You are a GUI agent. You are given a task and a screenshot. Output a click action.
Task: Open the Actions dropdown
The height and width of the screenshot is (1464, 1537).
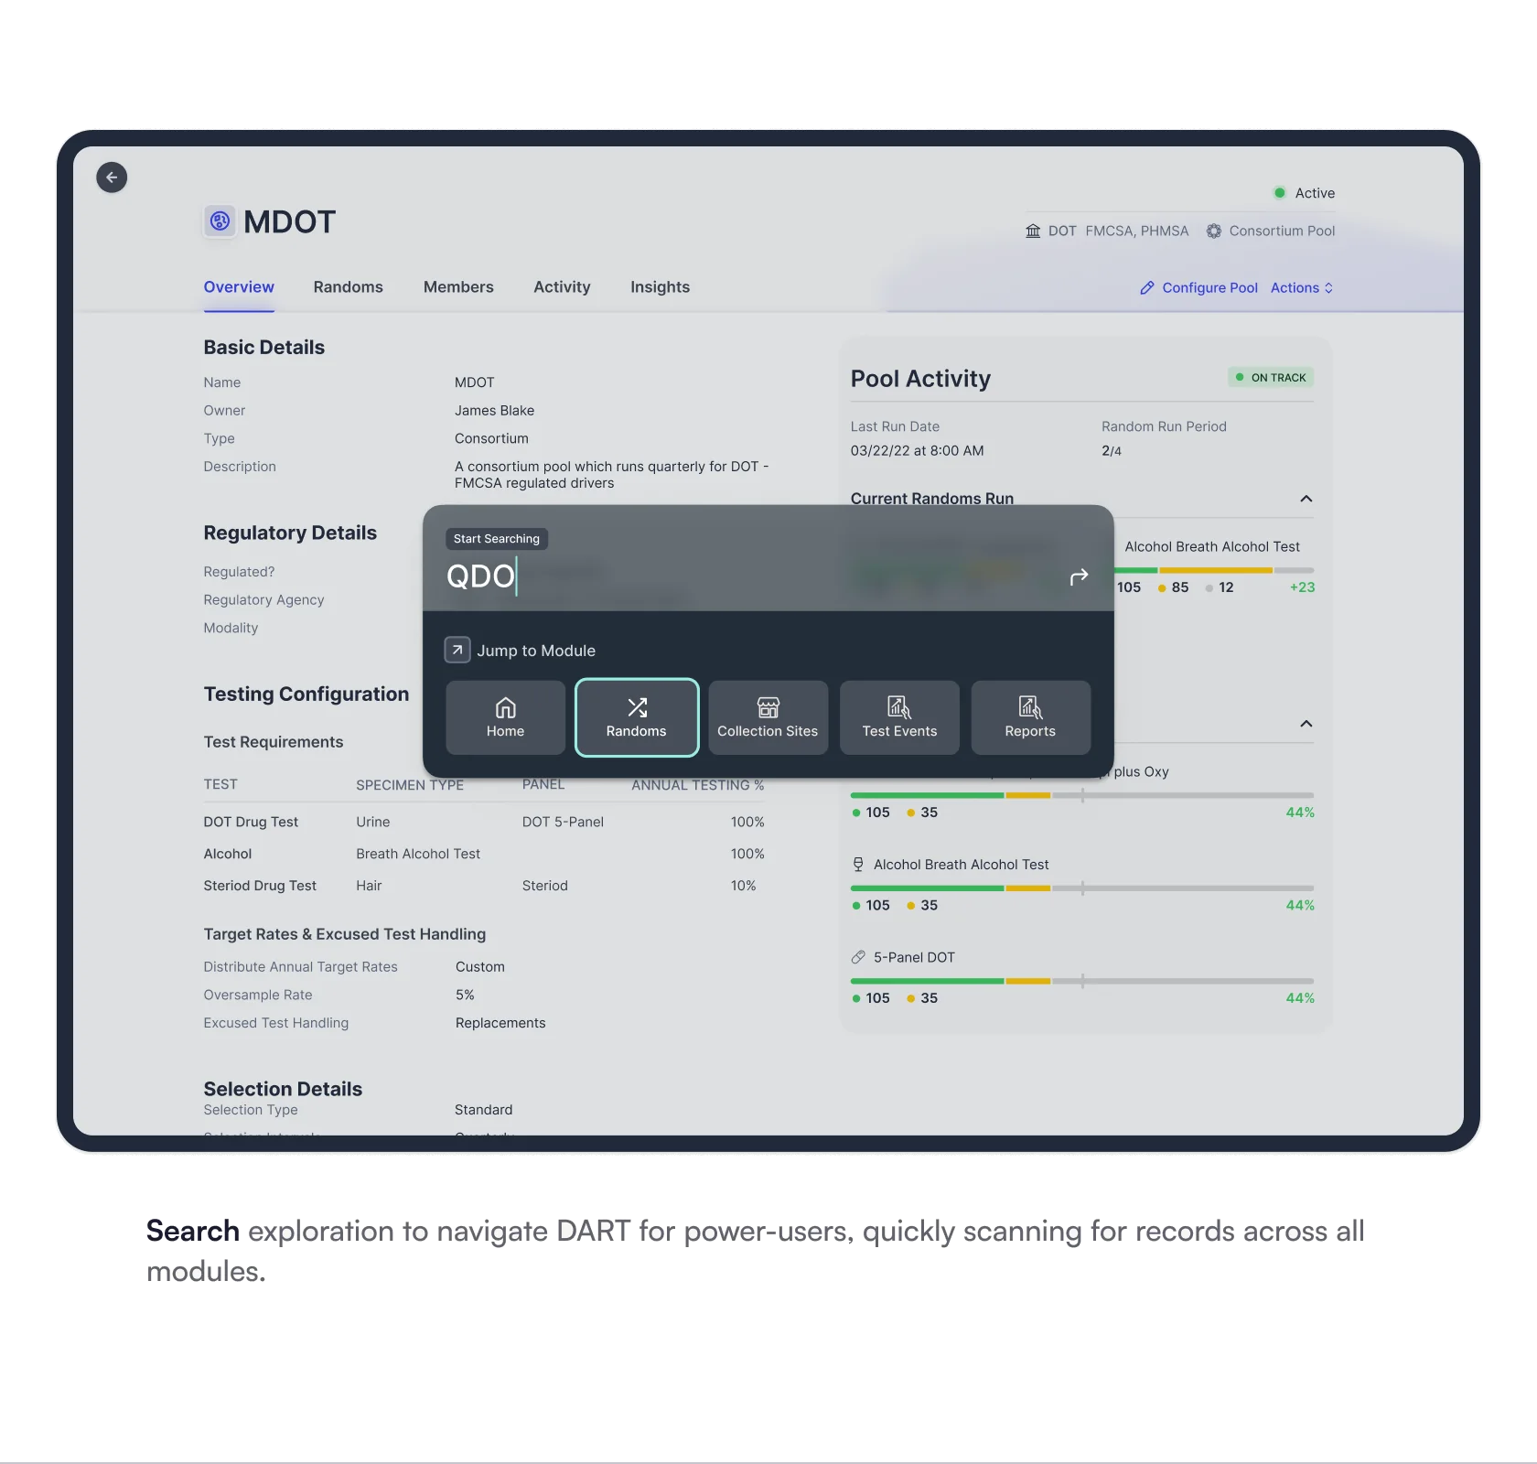1301,287
